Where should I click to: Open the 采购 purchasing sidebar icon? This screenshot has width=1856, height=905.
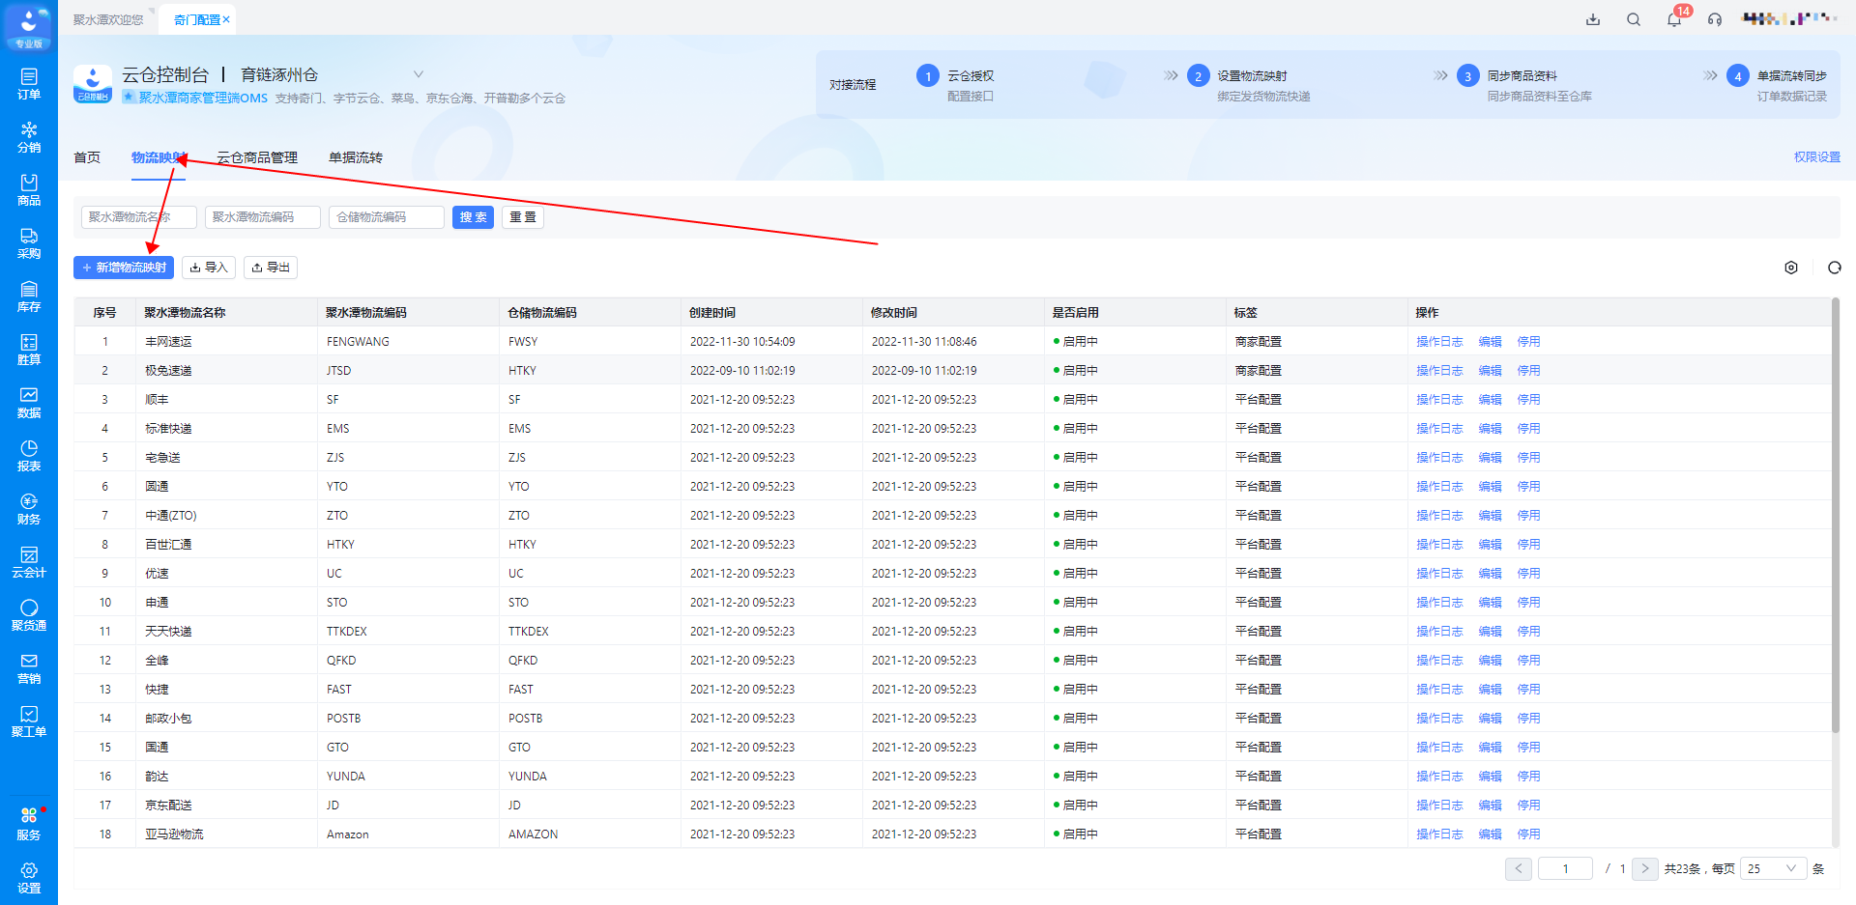click(x=29, y=243)
